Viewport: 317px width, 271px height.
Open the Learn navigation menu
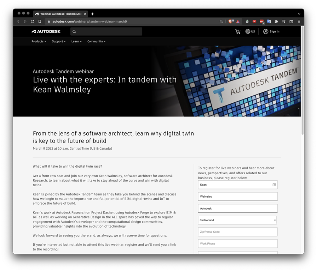click(76, 41)
